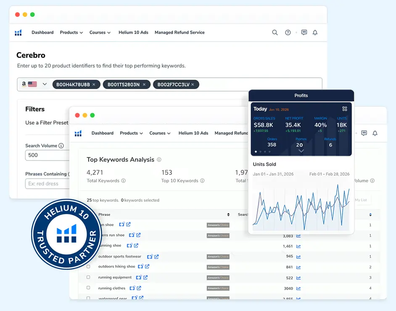Click Dashboard link in the keywords window
Screen dimensions: 396x311
[102, 133]
